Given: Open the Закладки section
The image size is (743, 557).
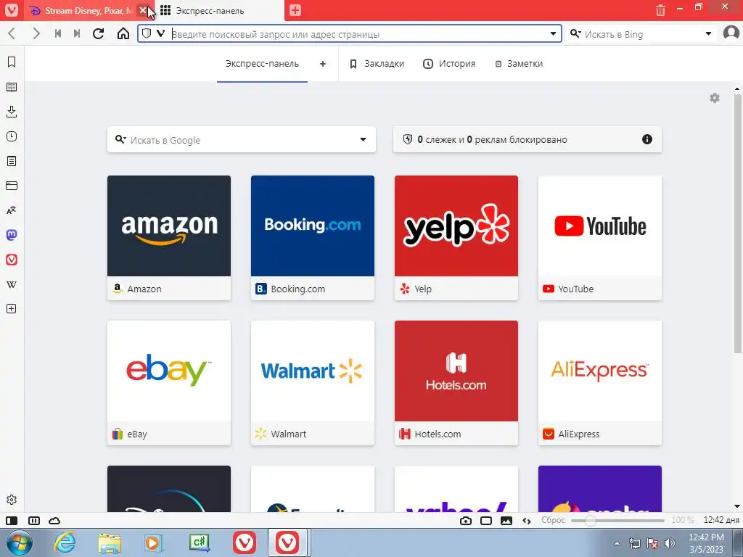Looking at the screenshot, I should coord(377,64).
